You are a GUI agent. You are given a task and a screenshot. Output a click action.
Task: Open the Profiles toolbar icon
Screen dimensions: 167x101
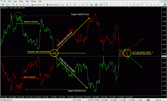(x=7, y=5)
